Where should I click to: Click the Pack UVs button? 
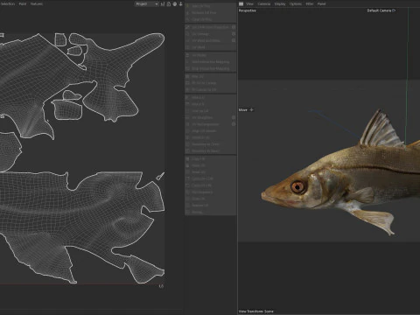[x=210, y=76]
